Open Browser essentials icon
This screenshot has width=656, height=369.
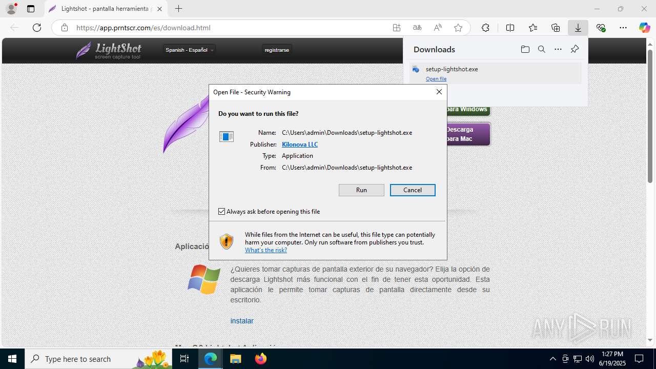[601, 28]
